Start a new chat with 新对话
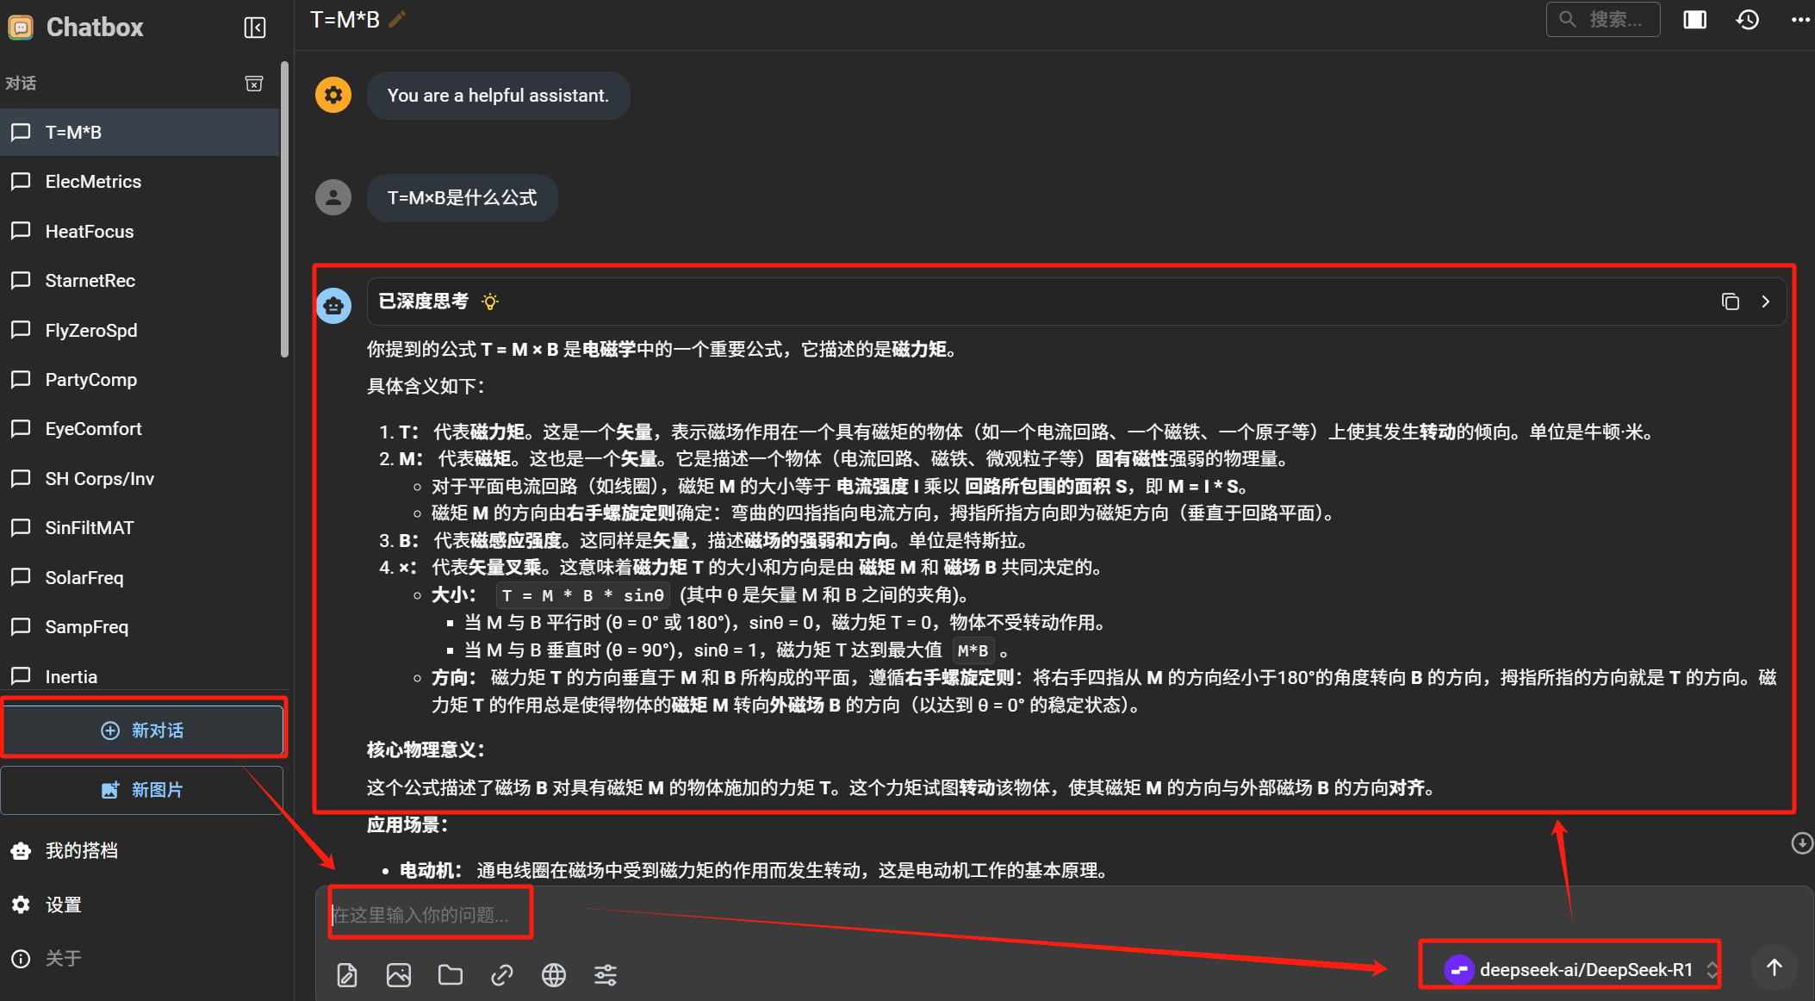Screen dimensions: 1815x1001 tap(143, 730)
